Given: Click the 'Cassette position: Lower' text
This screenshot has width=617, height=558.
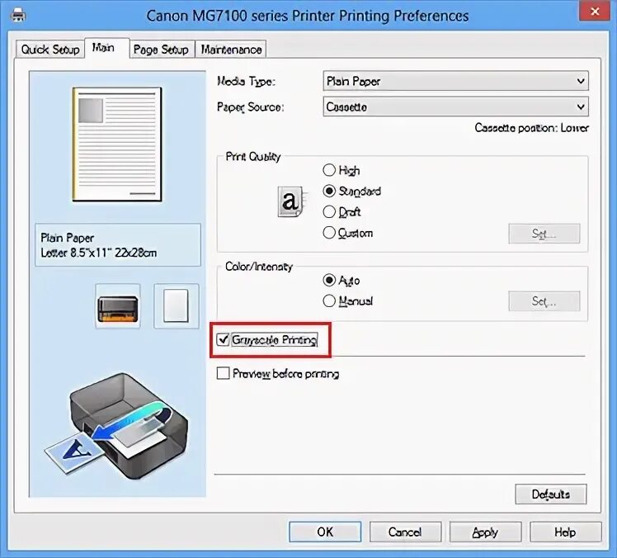Looking at the screenshot, I should point(531,128).
